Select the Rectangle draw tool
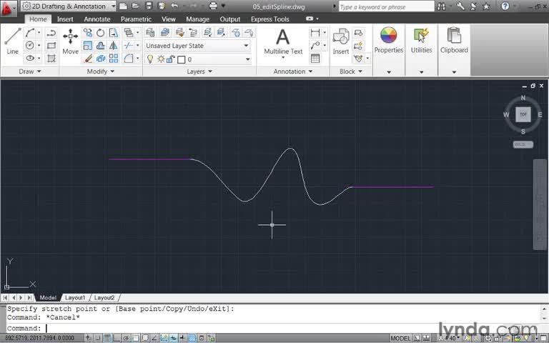 (51, 46)
